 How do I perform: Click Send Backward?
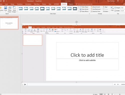click(96, 9)
